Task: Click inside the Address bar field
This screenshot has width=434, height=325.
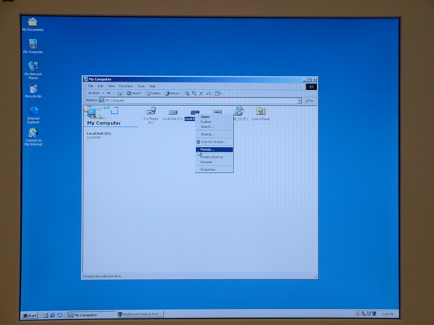Action: [x=198, y=100]
